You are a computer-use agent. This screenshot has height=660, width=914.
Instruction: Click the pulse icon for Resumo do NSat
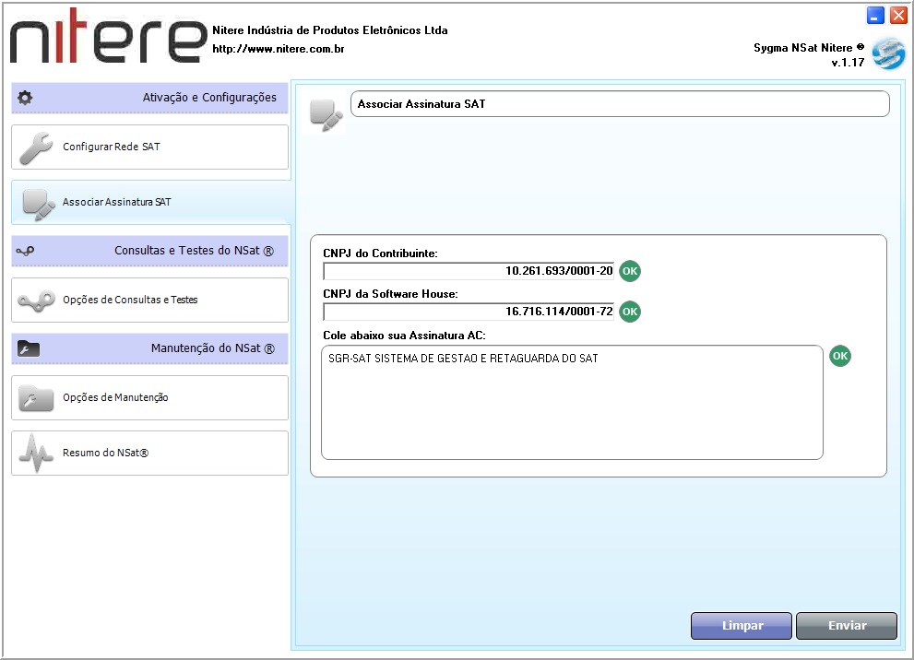36,454
